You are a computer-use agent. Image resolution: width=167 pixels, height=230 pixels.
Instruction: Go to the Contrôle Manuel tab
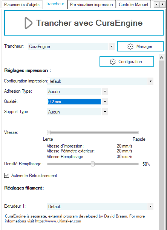click(x=133, y=5)
